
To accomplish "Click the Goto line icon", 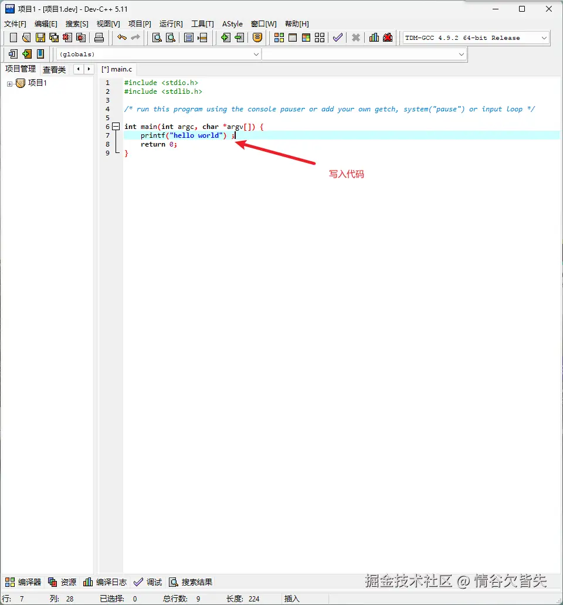I will (202, 38).
